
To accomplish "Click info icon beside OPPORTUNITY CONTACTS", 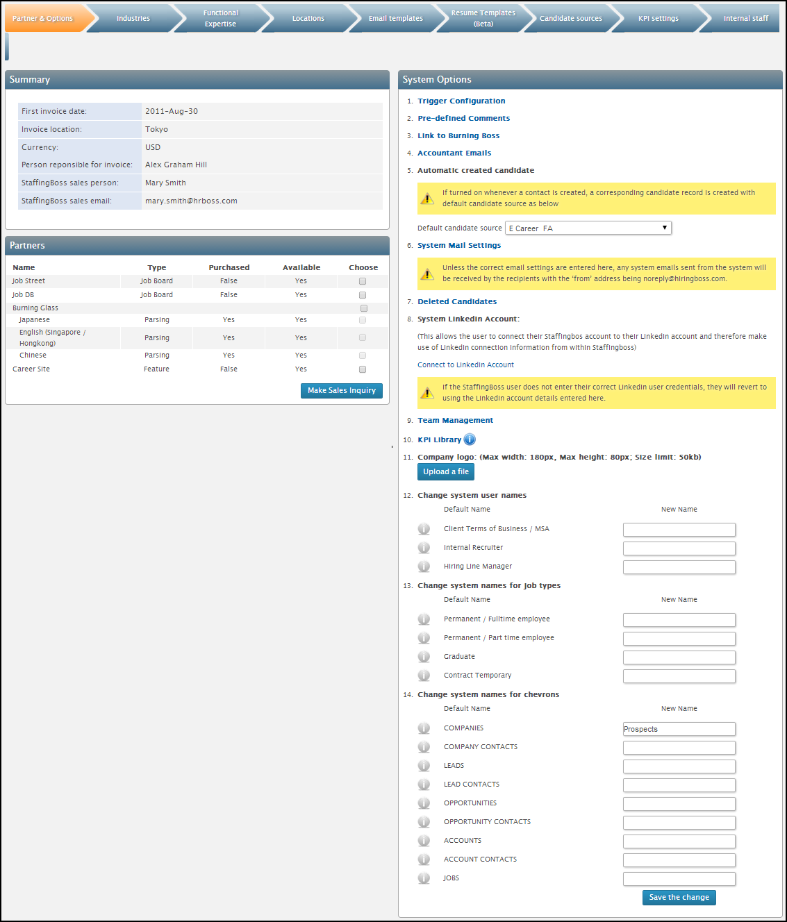I will coord(424,822).
